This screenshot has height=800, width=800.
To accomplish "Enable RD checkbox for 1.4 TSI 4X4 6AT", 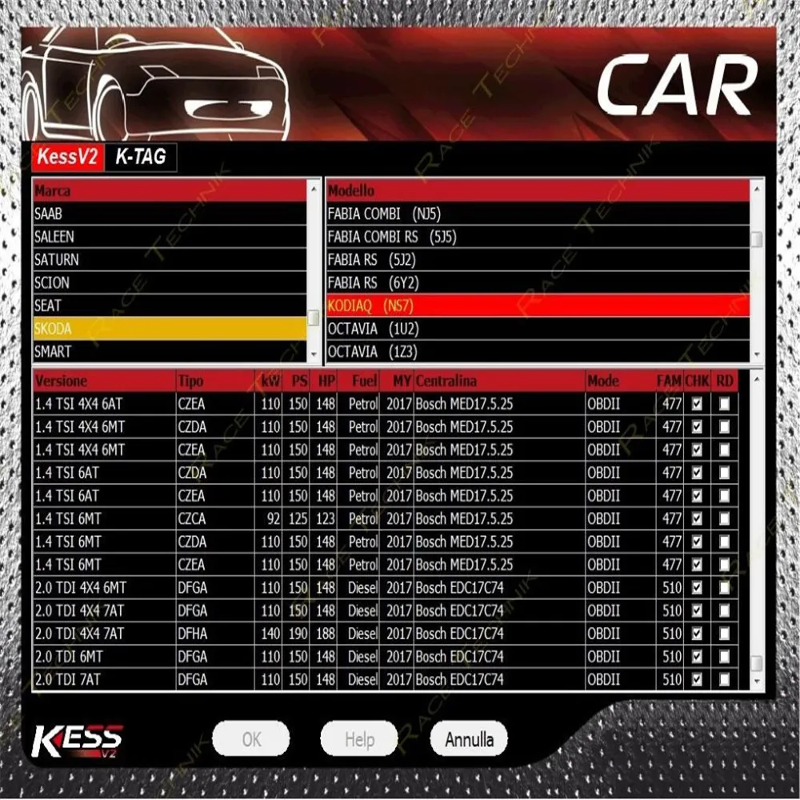I will (x=724, y=404).
